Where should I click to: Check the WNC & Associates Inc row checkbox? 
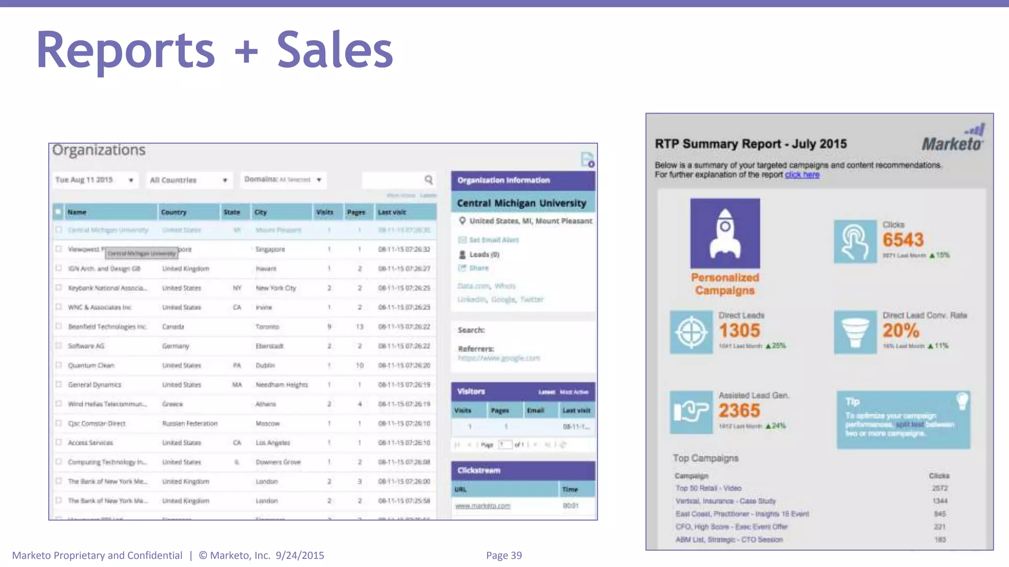(59, 307)
